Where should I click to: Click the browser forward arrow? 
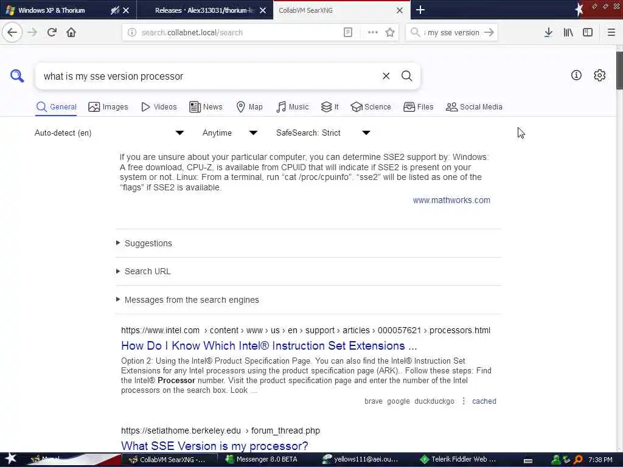pyautogui.click(x=33, y=32)
